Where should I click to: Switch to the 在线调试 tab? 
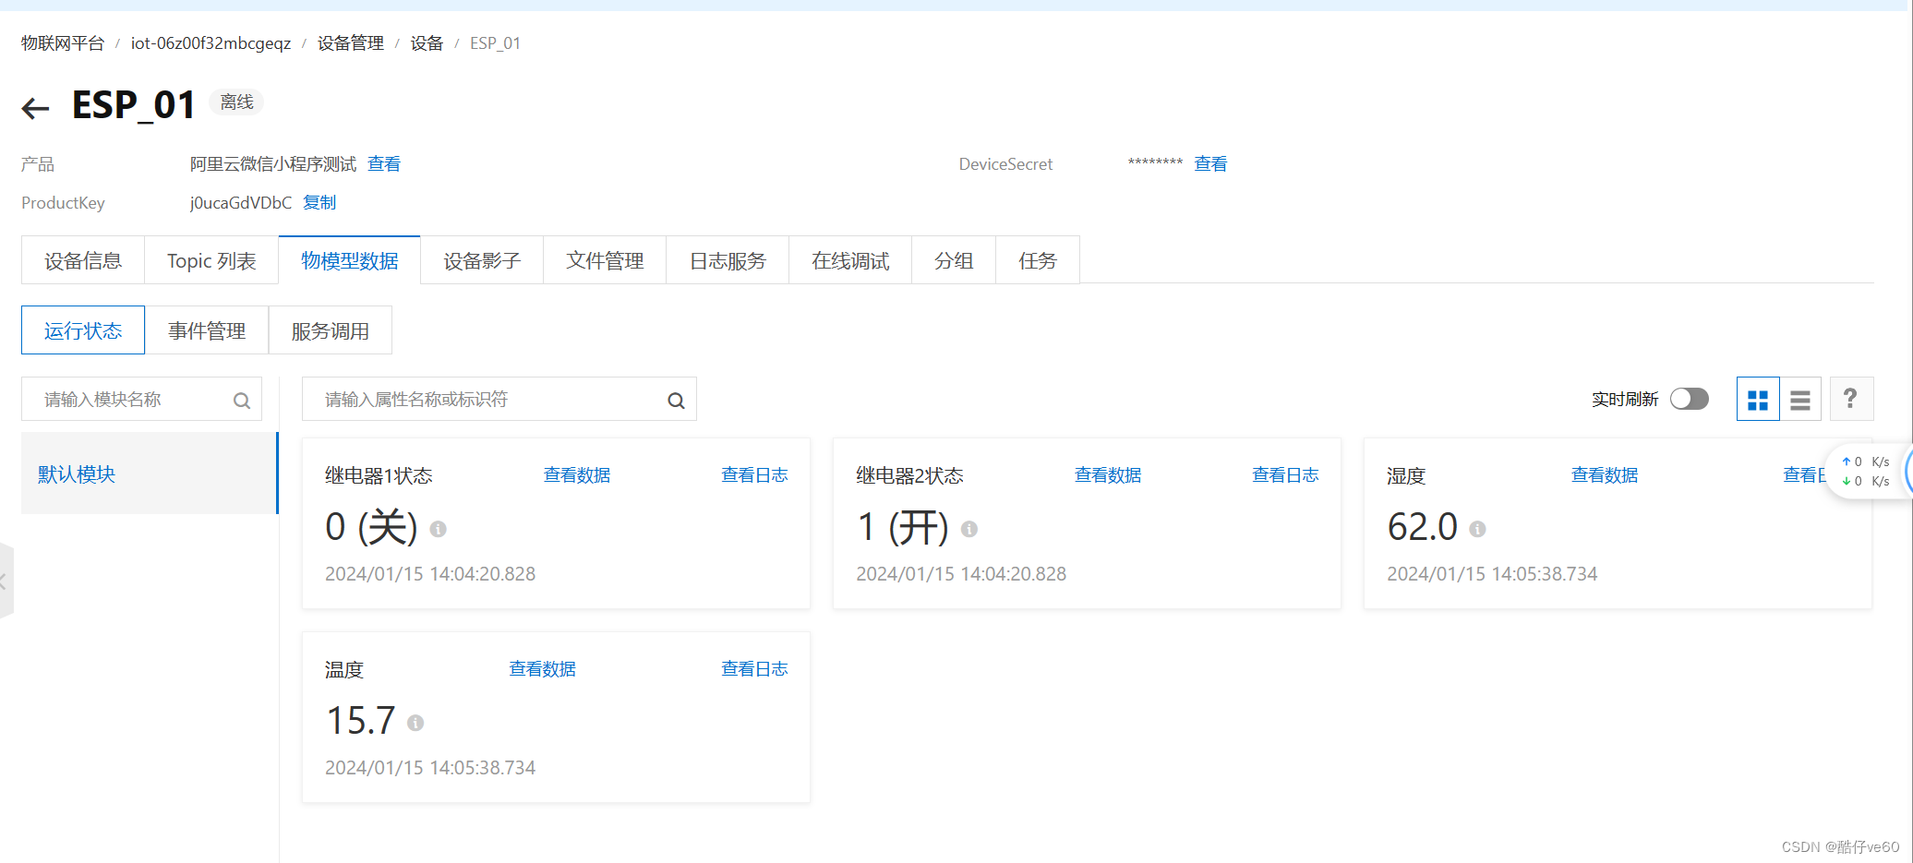849,259
